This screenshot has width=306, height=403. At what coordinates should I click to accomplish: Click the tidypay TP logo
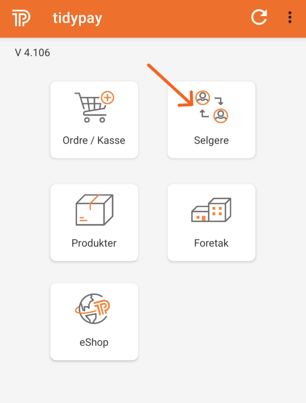click(x=21, y=18)
